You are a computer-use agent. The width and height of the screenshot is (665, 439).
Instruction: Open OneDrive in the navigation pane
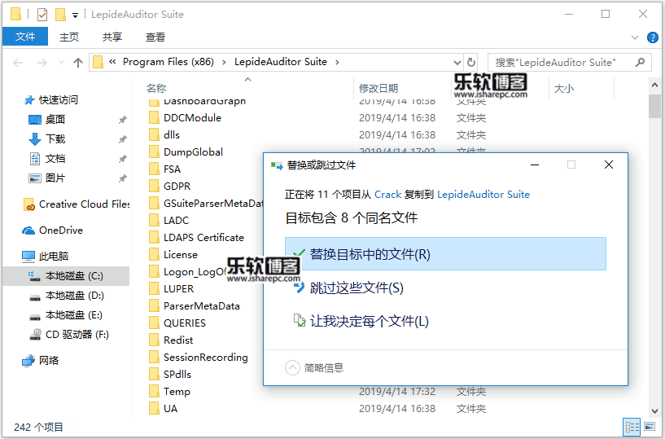point(53,230)
